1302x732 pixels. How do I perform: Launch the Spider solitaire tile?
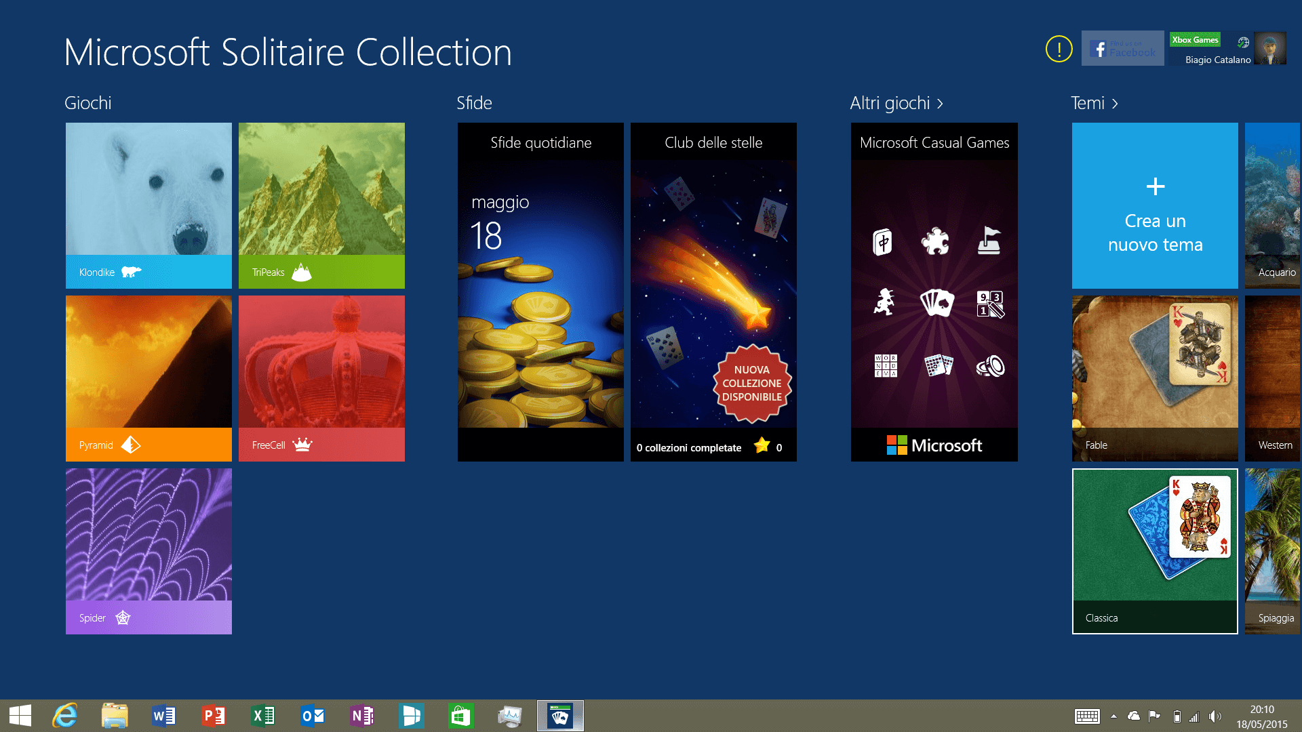(x=149, y=551)
